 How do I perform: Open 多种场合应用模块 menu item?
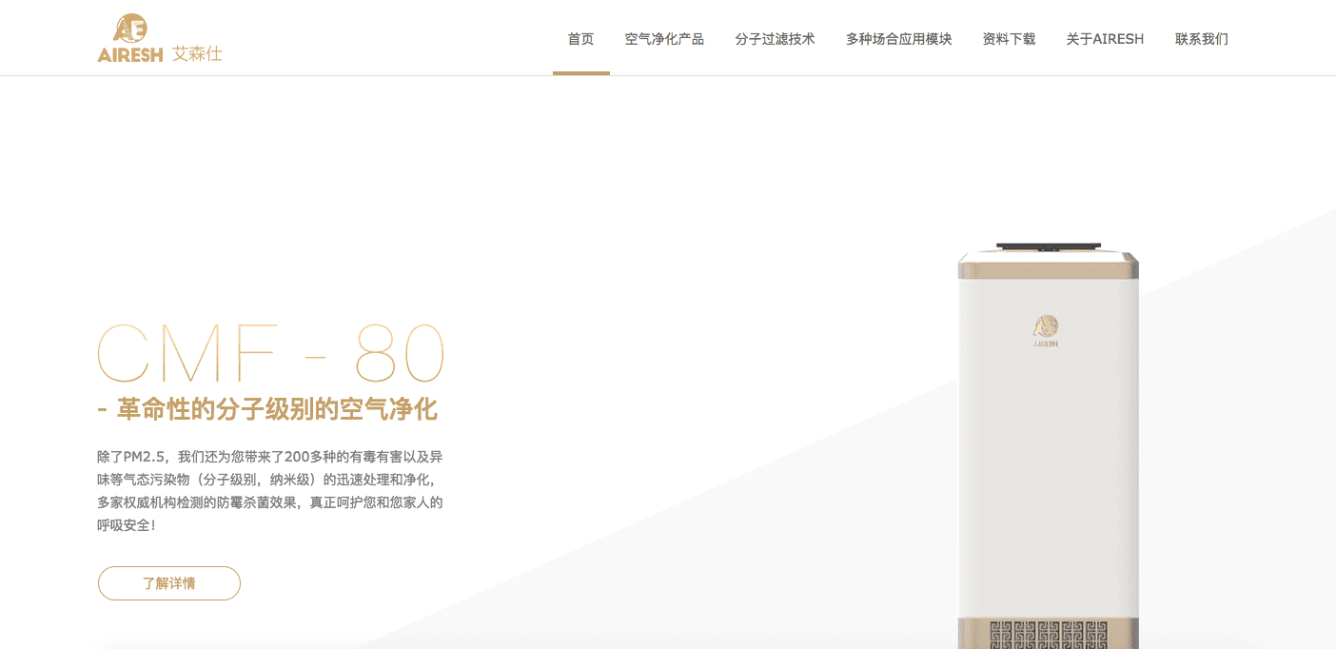pyautogui.click(x=898, y=39)
